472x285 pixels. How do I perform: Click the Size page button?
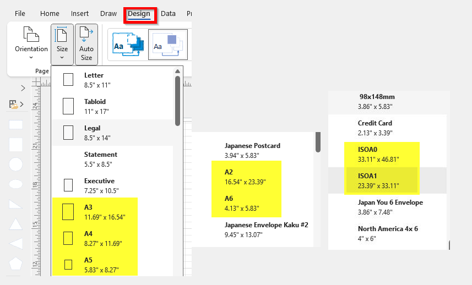pos(62,44)
